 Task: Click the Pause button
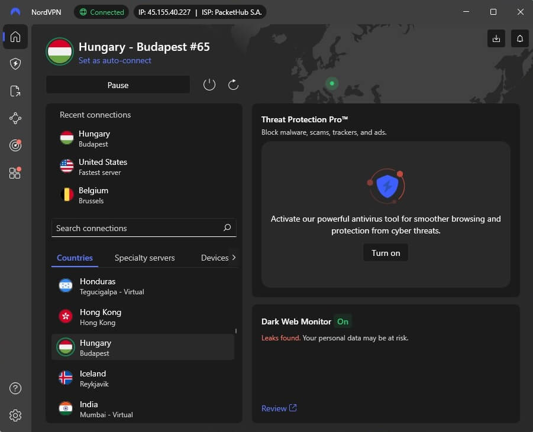[x=118, y=85]
